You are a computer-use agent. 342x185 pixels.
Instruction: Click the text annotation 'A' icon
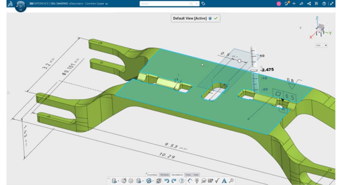point(224,181)
